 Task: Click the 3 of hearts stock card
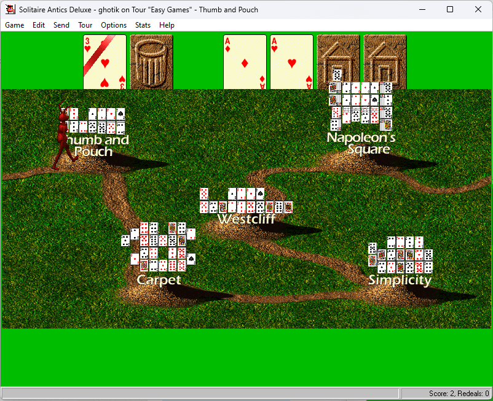point(105,62)
